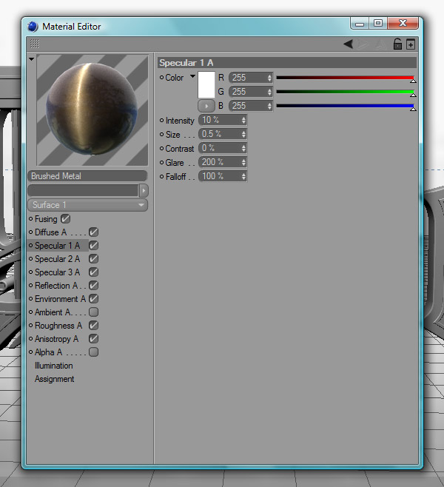
Task: Click animation dot next to Falloff
Action: coord(161,176)
